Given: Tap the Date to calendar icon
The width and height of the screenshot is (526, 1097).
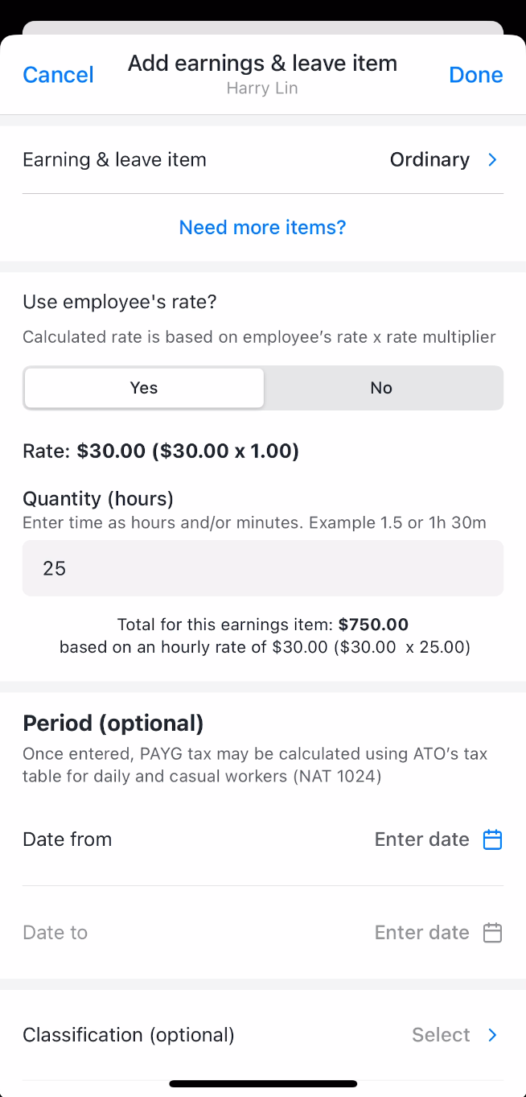Looking at the screenshot, I should coord(492,933).
